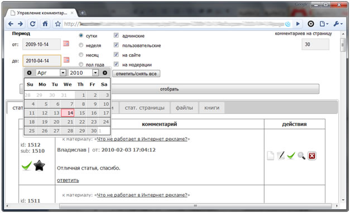Switch to the стат. страницы tab

click(145, 108)
